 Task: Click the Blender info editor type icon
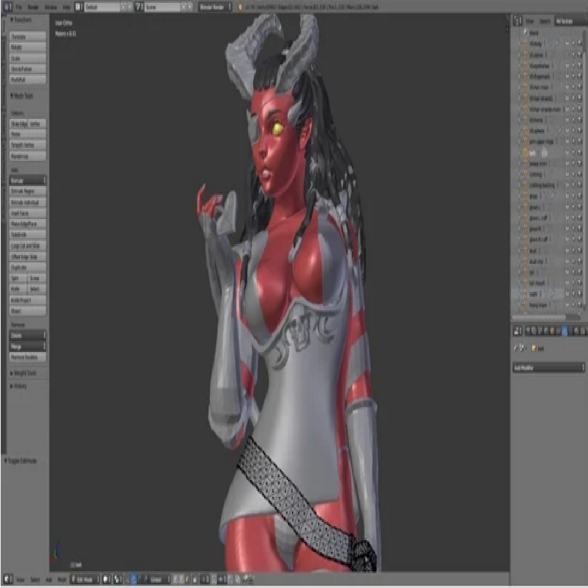coord(6,7)
